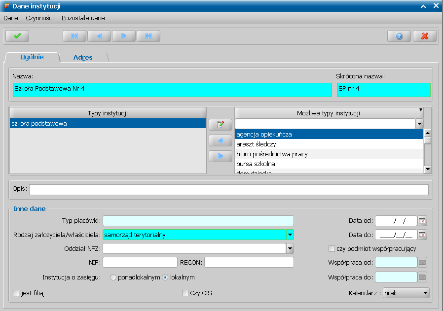
Task: Move type left to Typy instytucji
Action: pos(221,140)
